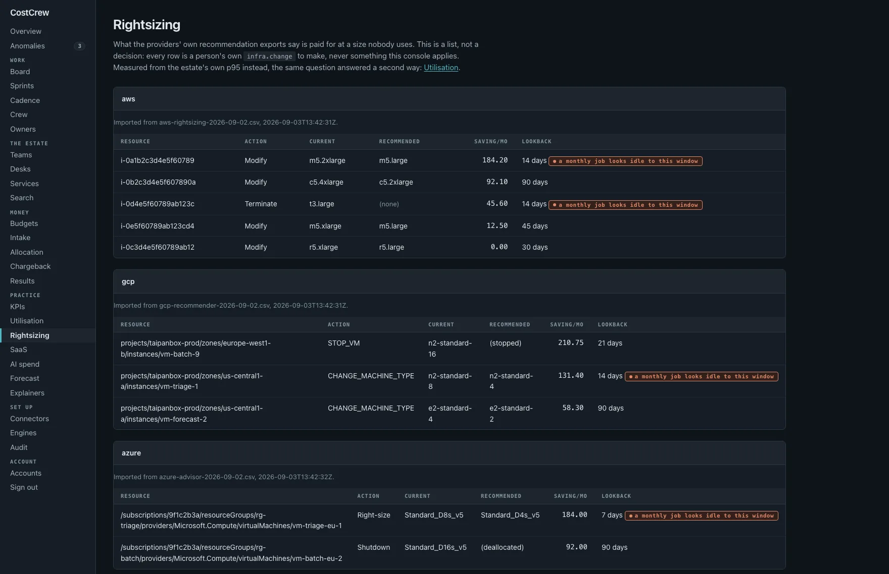Open the SaaS page

[x=18, y=350]
